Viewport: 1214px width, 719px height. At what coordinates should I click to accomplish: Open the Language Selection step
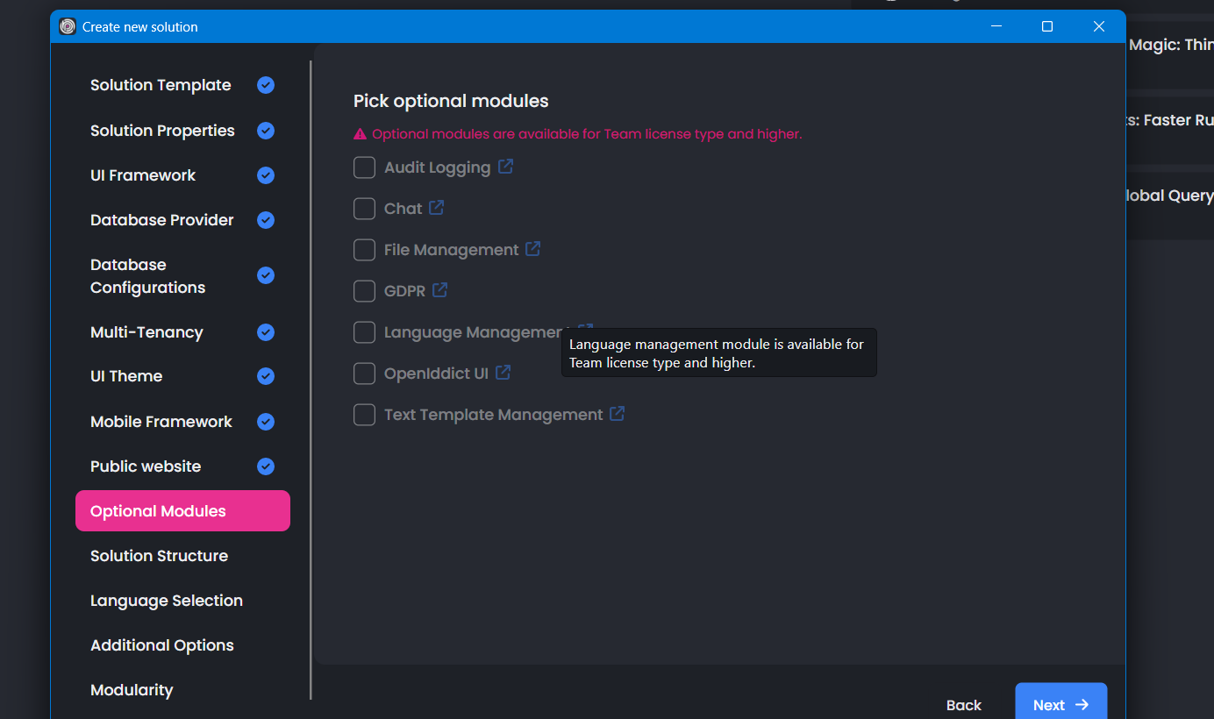pyautogui.click(x=167, y=601)
